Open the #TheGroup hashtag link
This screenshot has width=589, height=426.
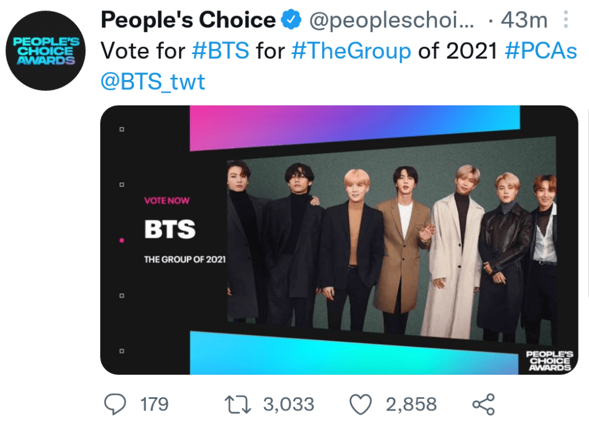[x=351, y=51]
